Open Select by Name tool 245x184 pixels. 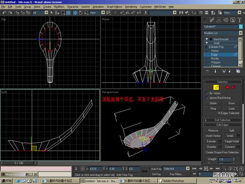(57, 13)
